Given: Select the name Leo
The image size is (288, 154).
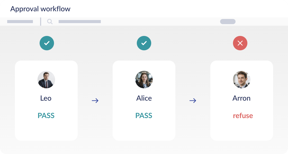Looking at the screenshot, I should click(46, 98).
